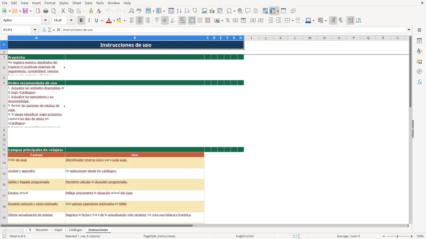The height and width of the screenshot is (239, 426).
Task: Switch to the Catálogos sheet tab
Action: tap(75, 230)
